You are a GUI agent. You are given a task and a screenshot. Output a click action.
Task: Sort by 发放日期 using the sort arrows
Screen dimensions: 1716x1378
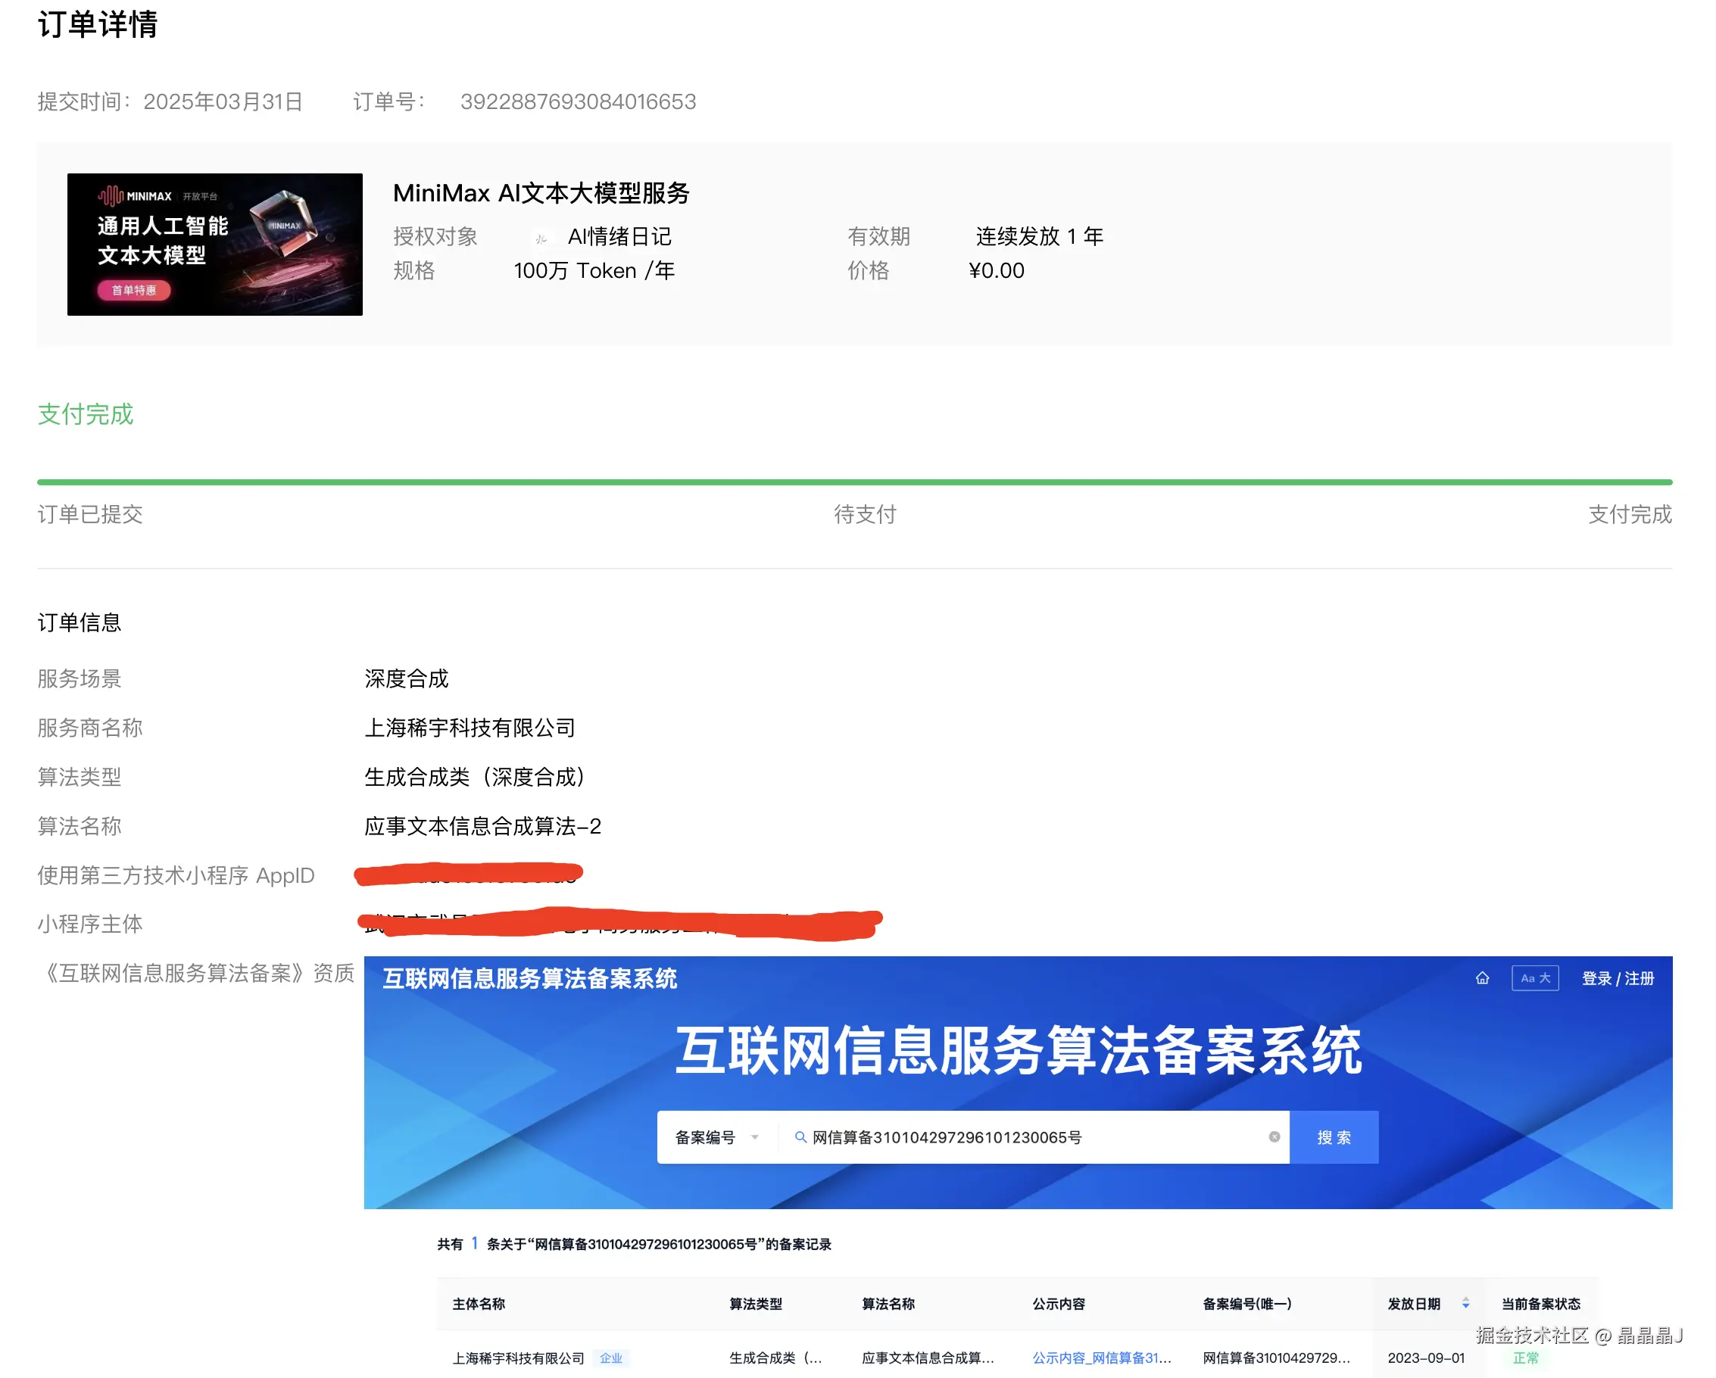click(1465, 1303)
